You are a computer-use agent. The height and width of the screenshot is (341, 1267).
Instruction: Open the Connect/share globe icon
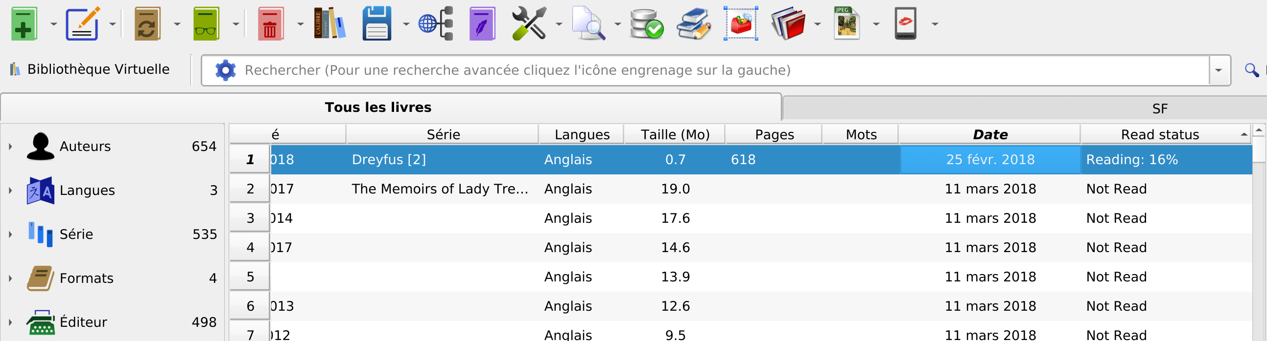click(x=436, y=23)
